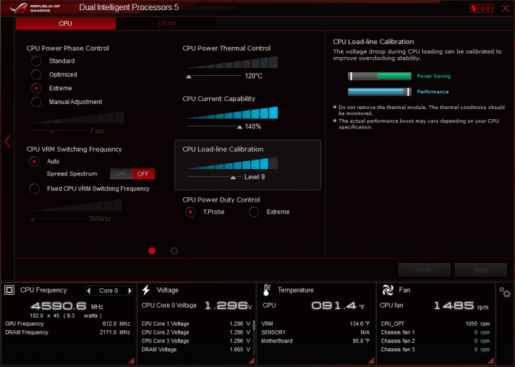Click the Chassis fan 1 row

tap(435, 332)
